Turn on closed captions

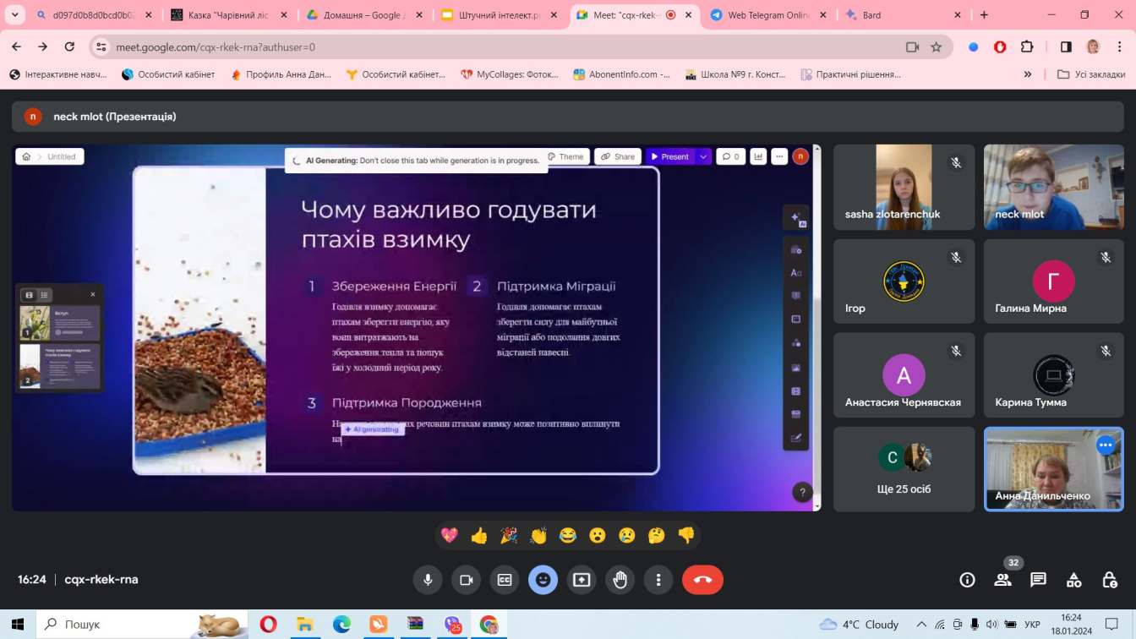coord(505,580)
